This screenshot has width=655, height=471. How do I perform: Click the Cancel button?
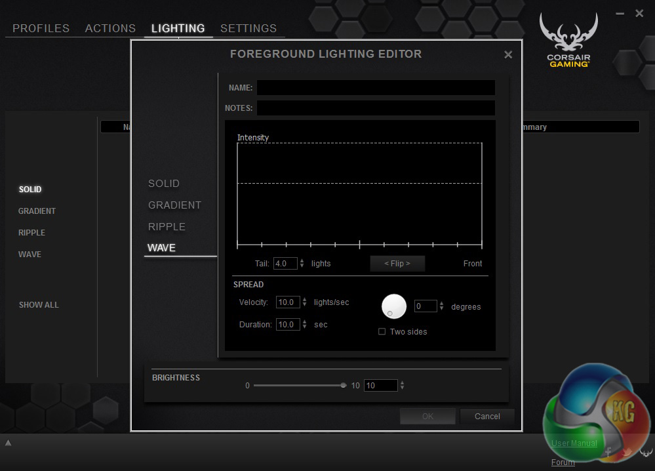(x=487, y=417)
